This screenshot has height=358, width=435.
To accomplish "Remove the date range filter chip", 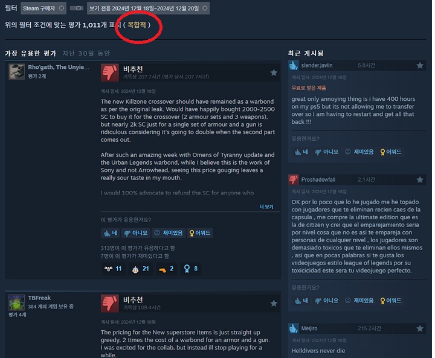I will (x=205, y=8).
